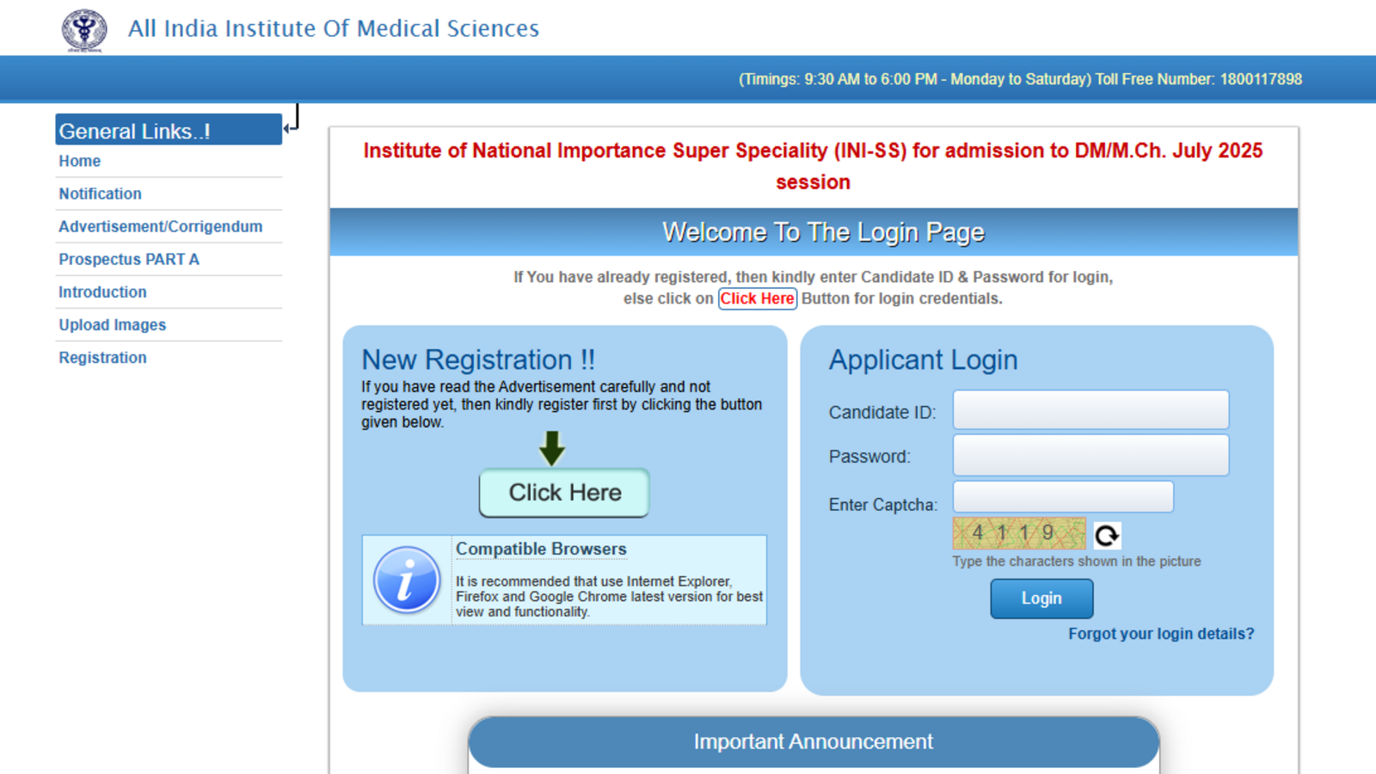Click the Compatible Browsers info icon

click(405, 580)
